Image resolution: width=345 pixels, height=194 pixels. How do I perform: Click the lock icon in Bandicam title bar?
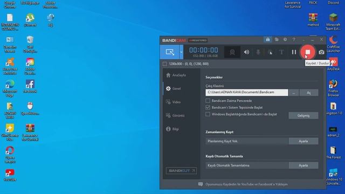268,39
